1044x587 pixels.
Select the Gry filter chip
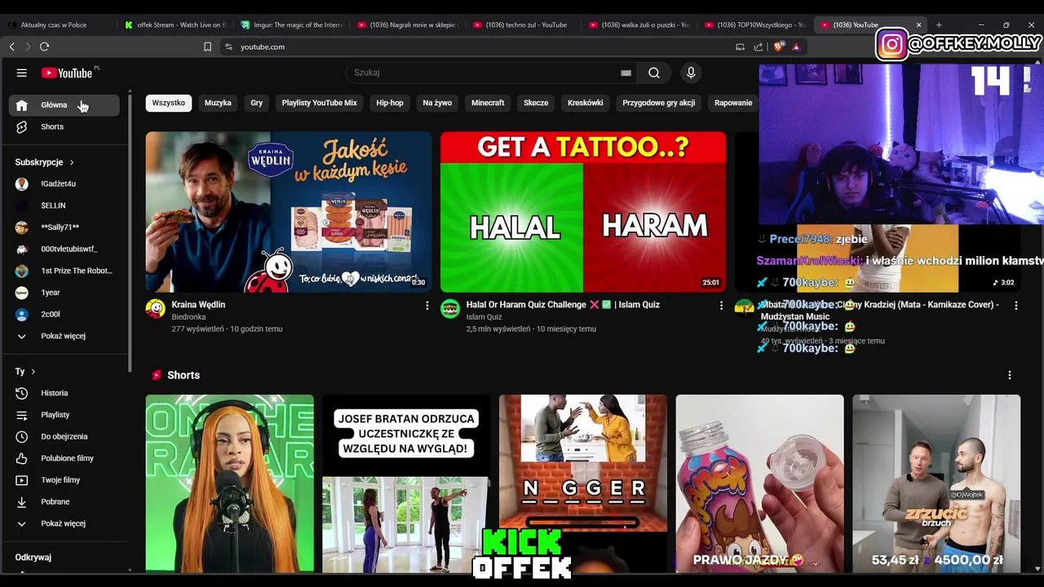(x=257, y=103)
